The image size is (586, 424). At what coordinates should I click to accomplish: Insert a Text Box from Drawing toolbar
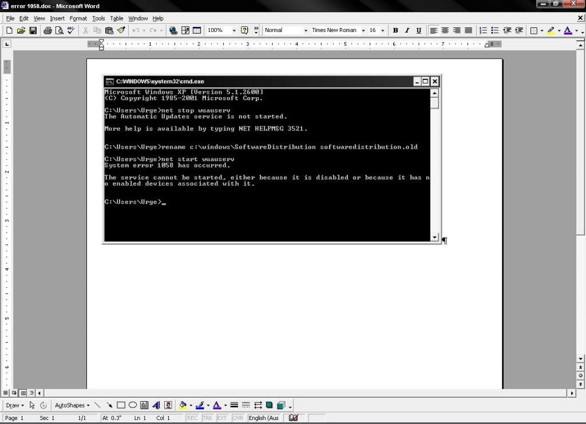[x=145, y=405]
